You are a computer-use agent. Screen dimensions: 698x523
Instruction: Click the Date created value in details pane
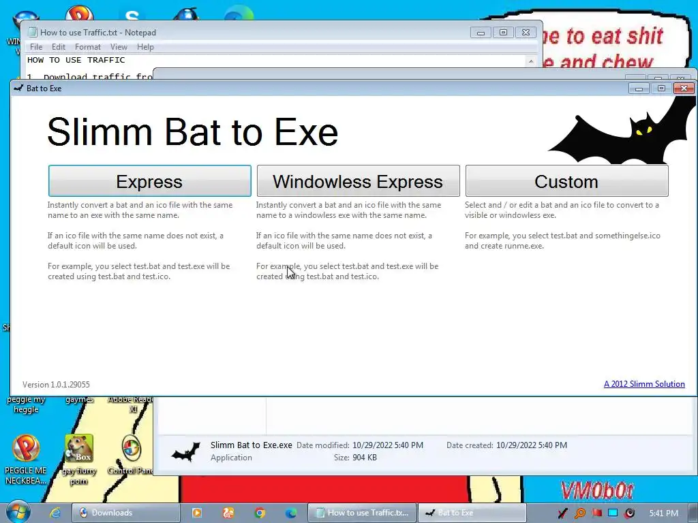tap(532, 445)
